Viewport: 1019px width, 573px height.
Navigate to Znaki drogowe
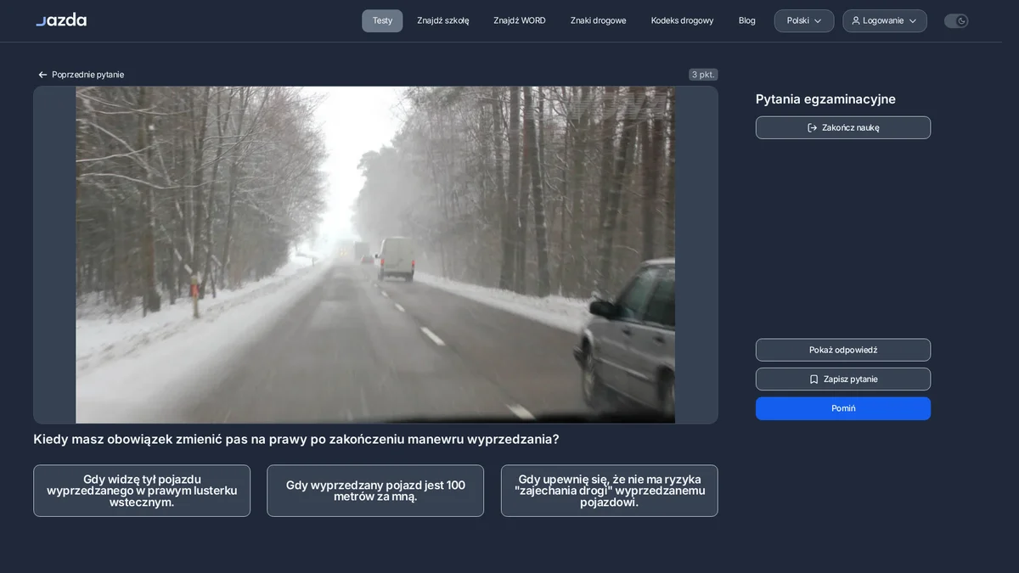(599, 20)
